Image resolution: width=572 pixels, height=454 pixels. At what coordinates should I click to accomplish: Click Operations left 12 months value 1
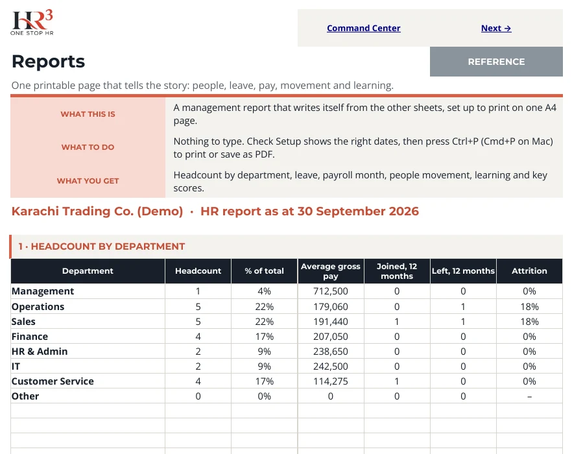[463, 307]
